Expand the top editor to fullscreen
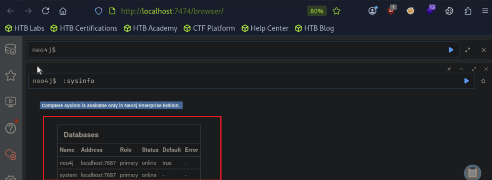Screen dimensions: 492x180 [467, 50]
